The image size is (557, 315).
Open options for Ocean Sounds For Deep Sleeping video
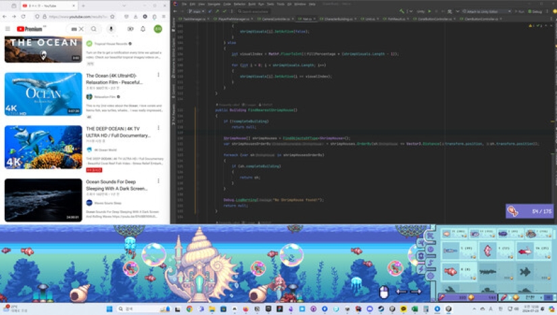[158, 180]
